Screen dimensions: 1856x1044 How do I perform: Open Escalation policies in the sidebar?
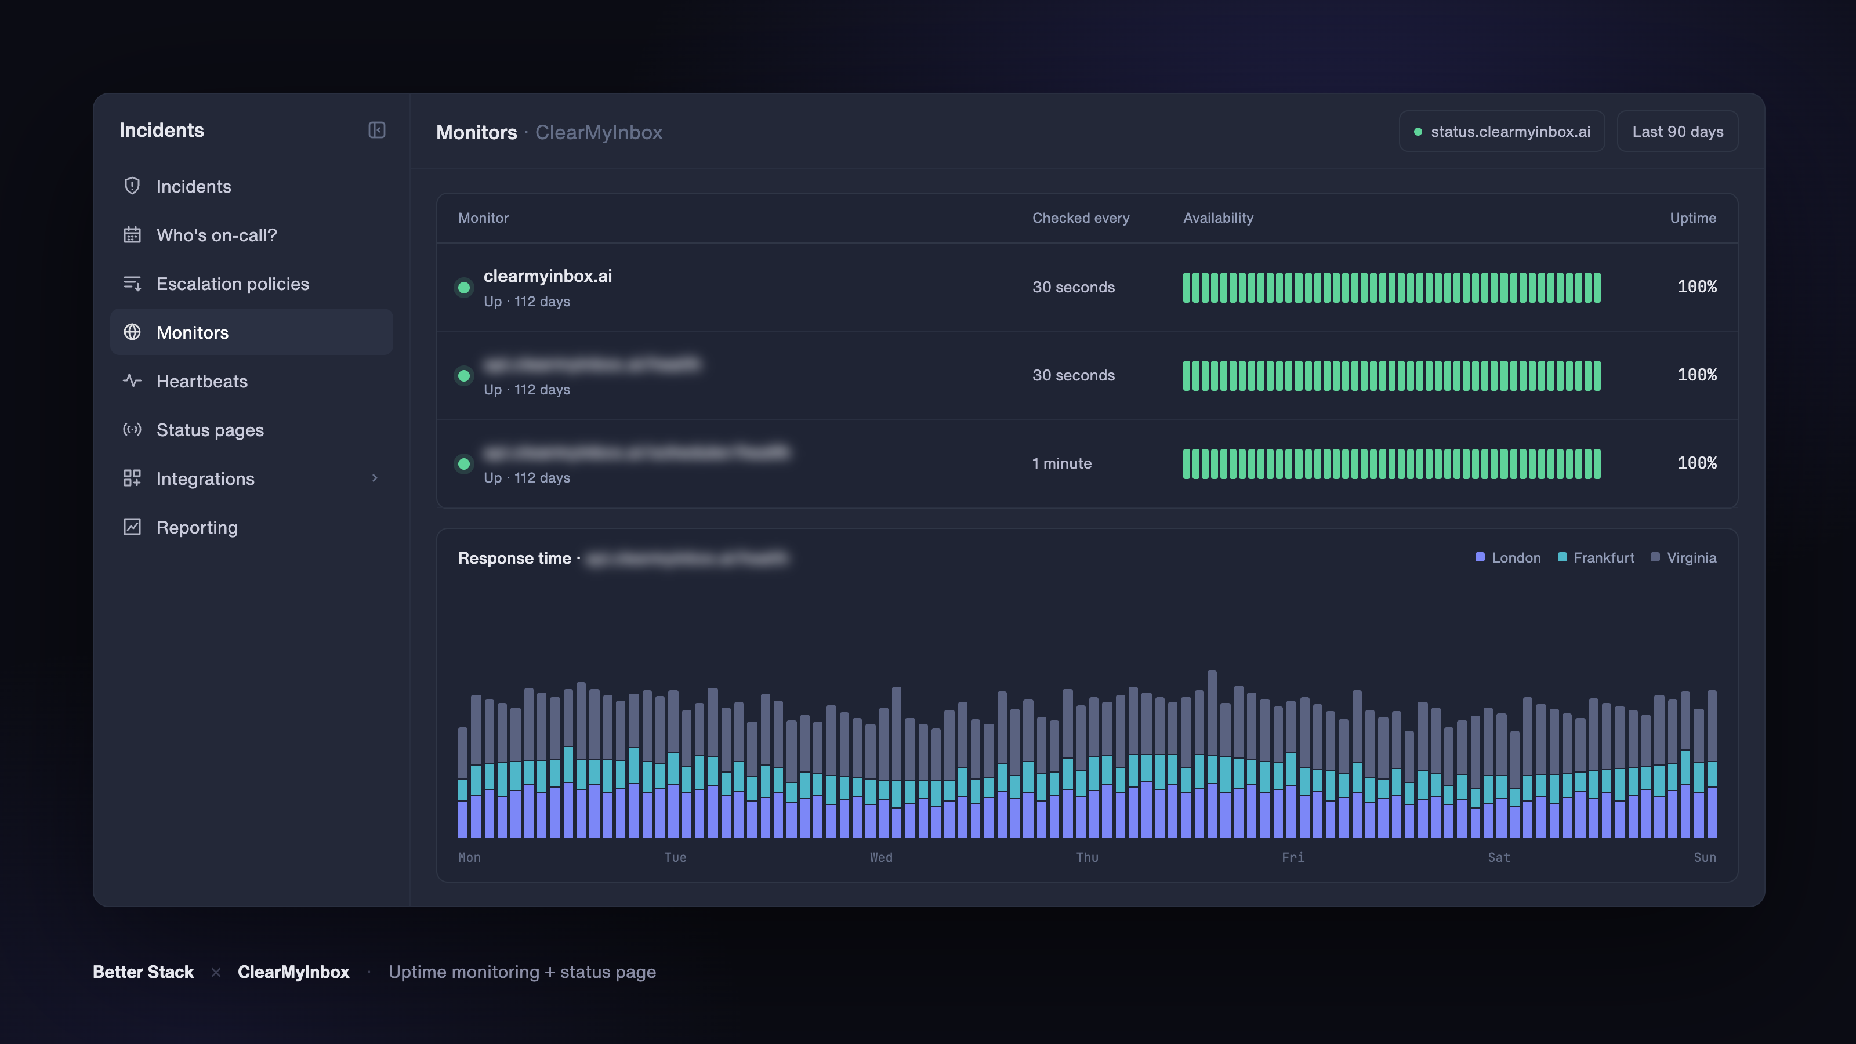tap(252, 284)
